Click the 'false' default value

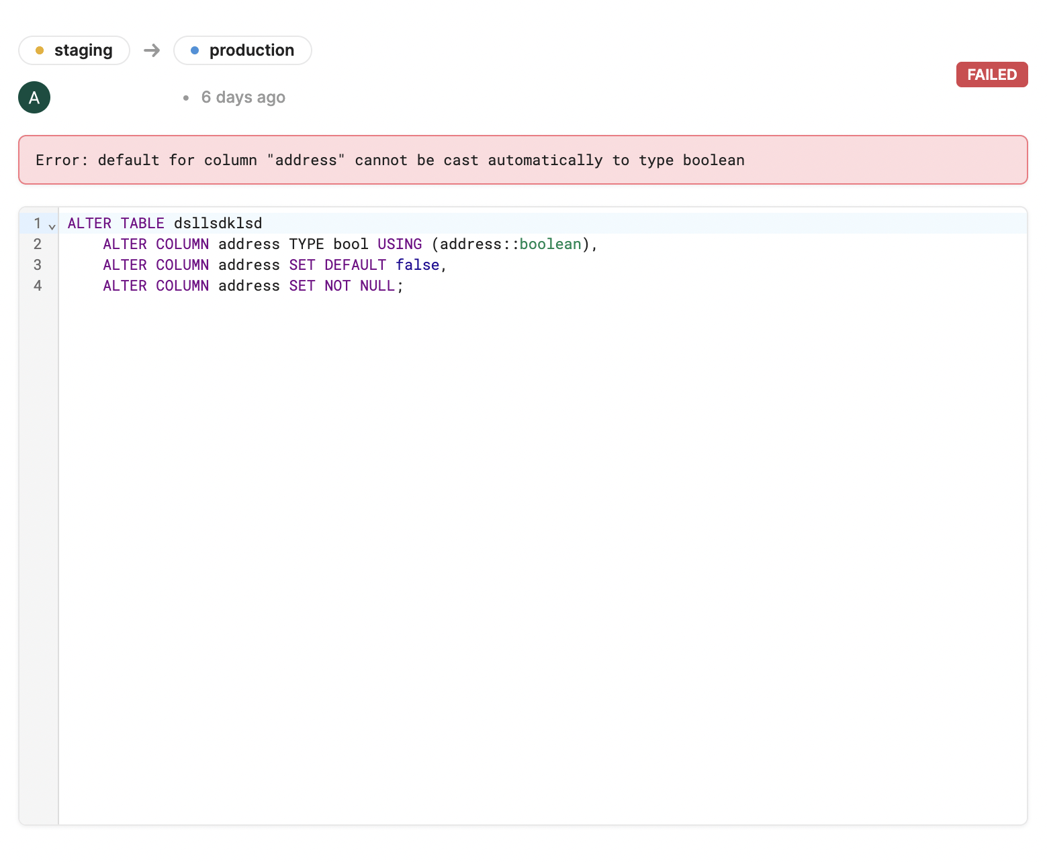click(x=417, y=265)
